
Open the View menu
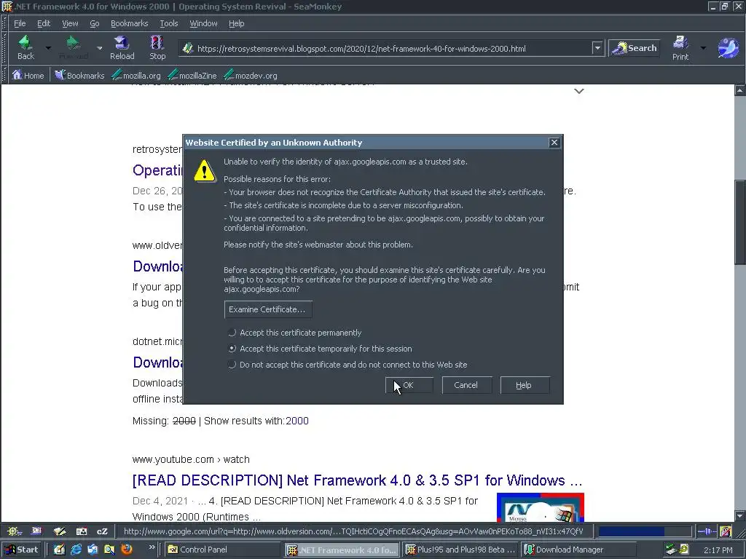tap(70, 23)
